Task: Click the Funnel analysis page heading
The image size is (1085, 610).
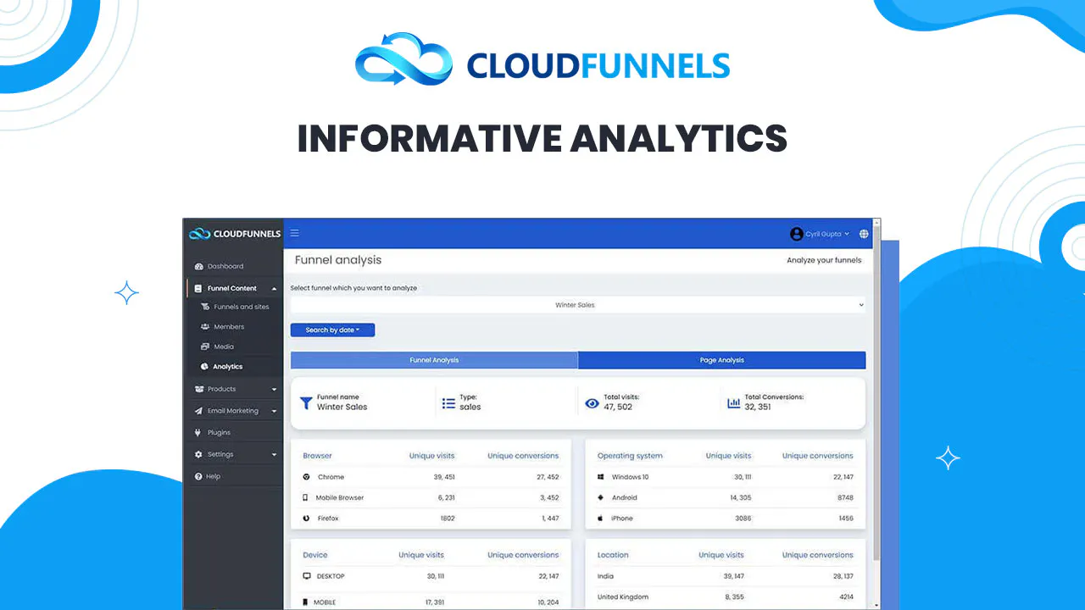Action: tap(338, 260)
